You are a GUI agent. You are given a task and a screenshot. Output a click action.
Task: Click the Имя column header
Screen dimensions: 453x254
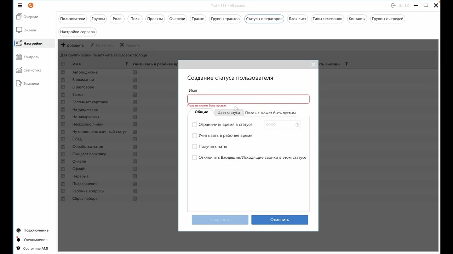(76, 64)
